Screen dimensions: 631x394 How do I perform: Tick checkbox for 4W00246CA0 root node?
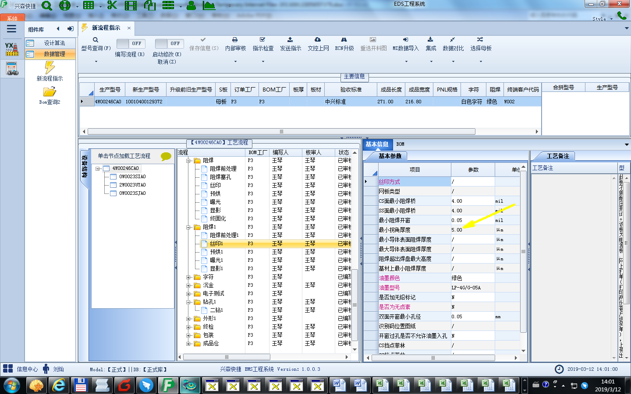pos(106,169)
